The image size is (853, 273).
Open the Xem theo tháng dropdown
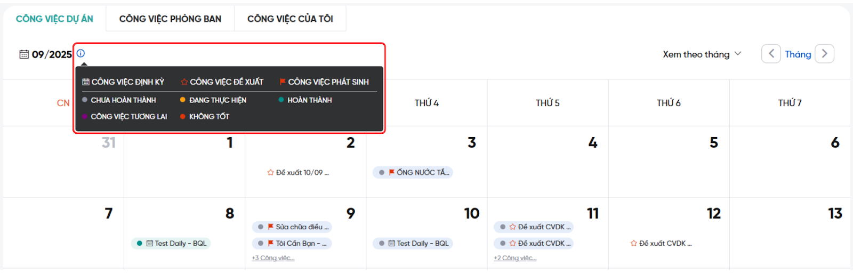tap(702, 54)
